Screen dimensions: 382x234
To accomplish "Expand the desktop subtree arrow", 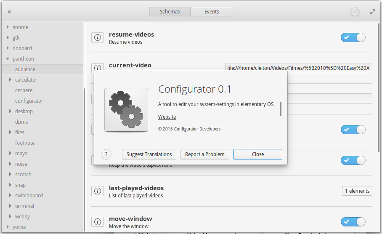I will click(x=10, y=111).
